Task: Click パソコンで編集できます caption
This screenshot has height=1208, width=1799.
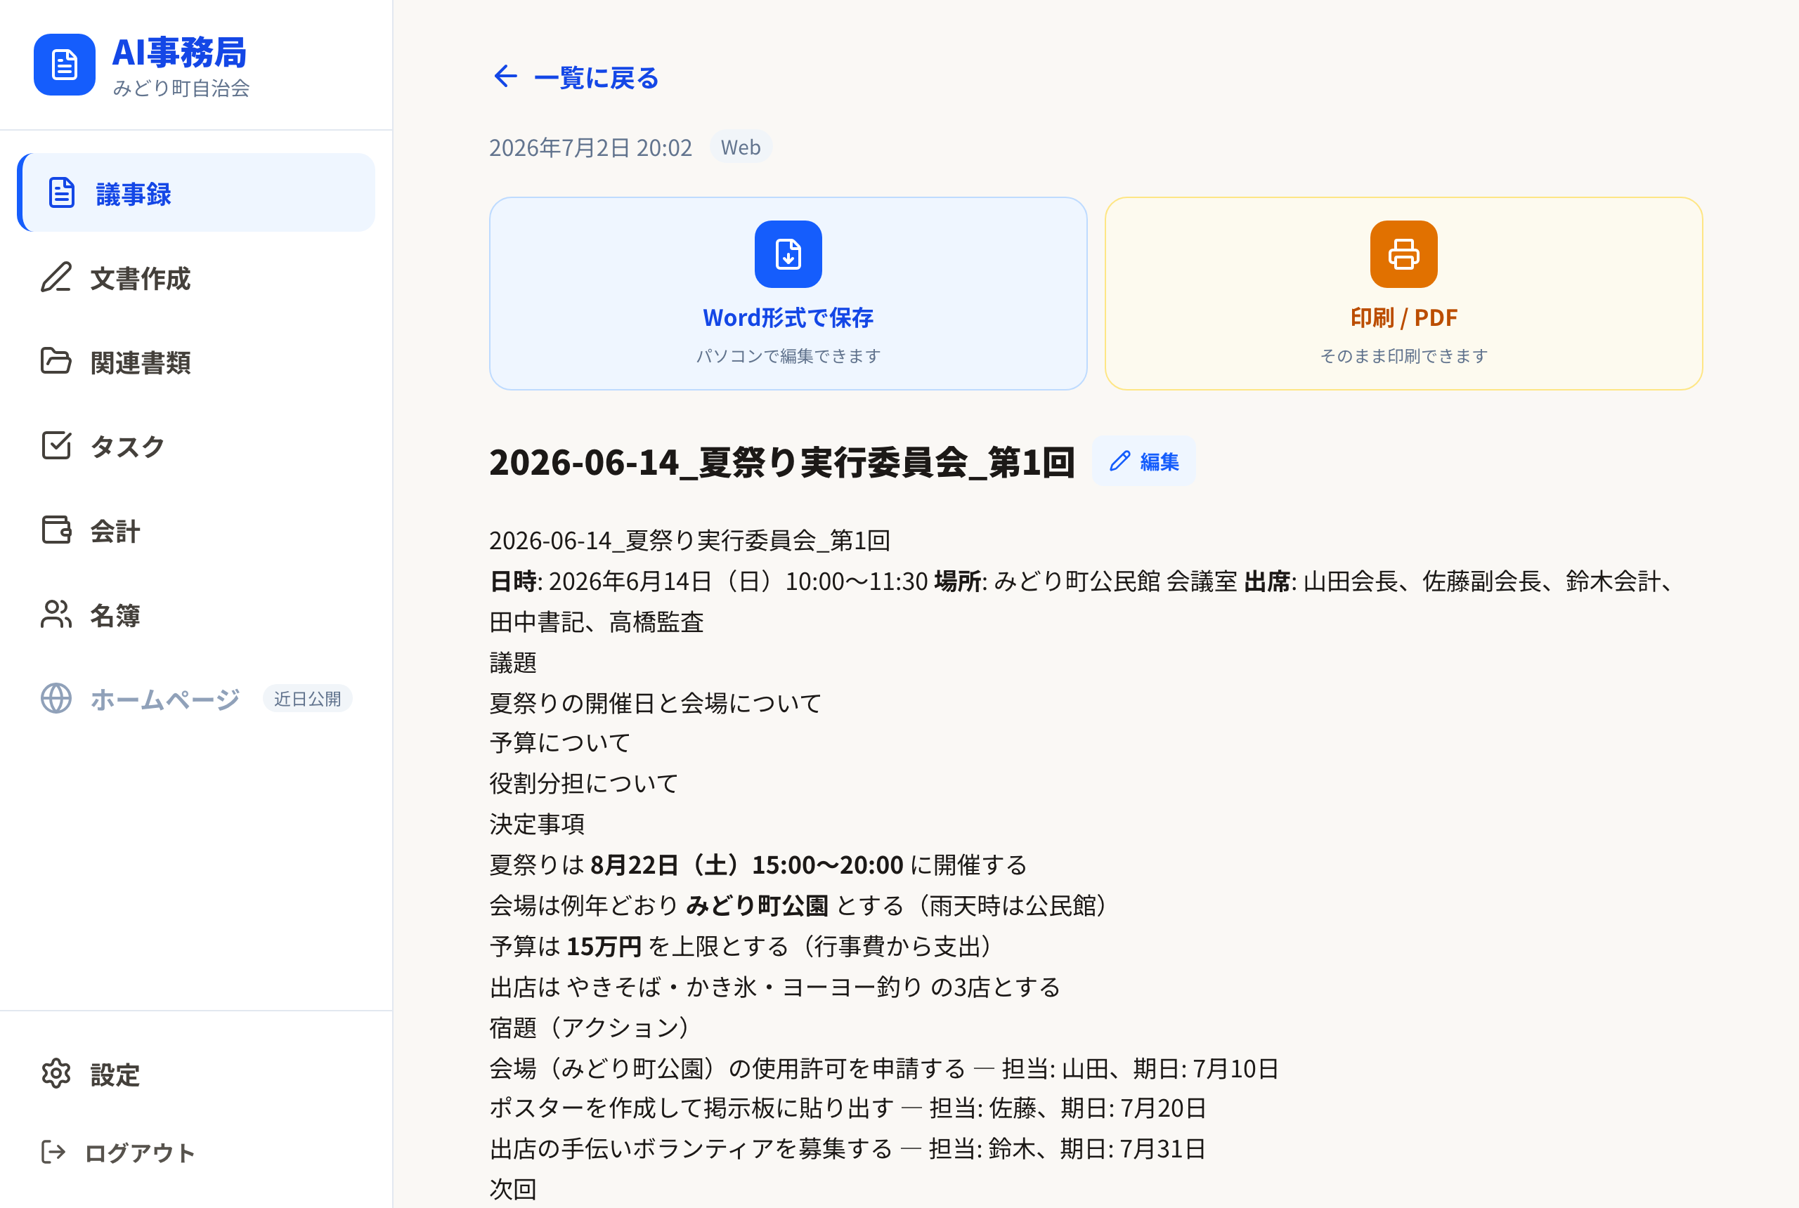Action: [788, 356]
